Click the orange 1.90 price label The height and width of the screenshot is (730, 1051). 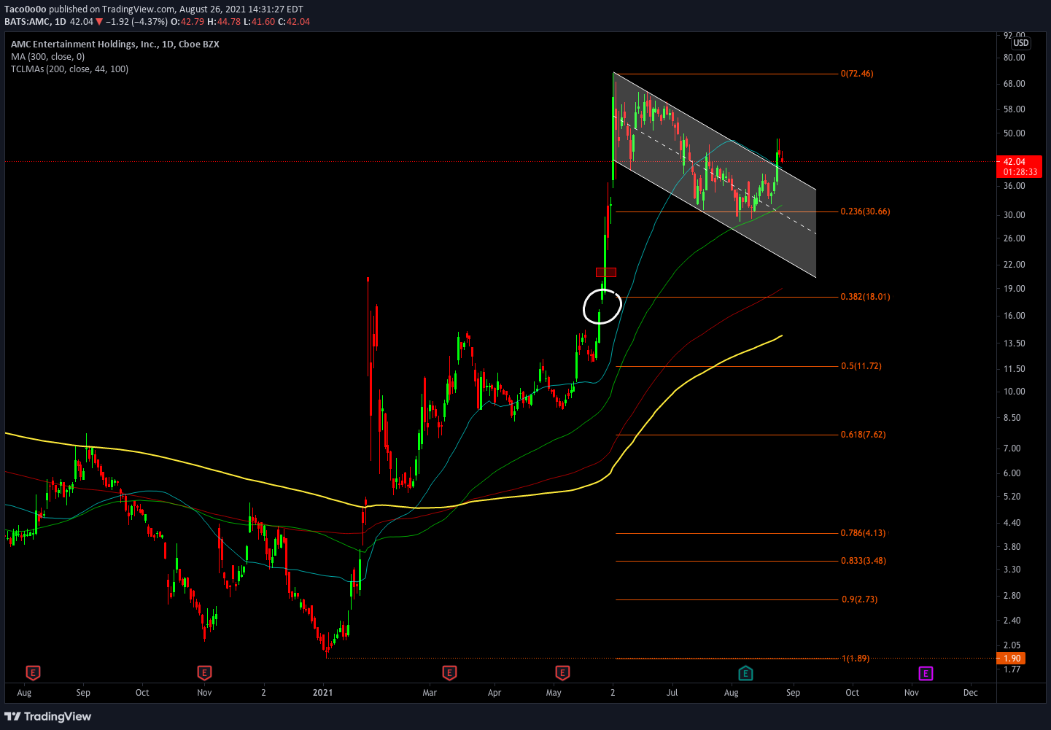click(x=1011, y=658)
